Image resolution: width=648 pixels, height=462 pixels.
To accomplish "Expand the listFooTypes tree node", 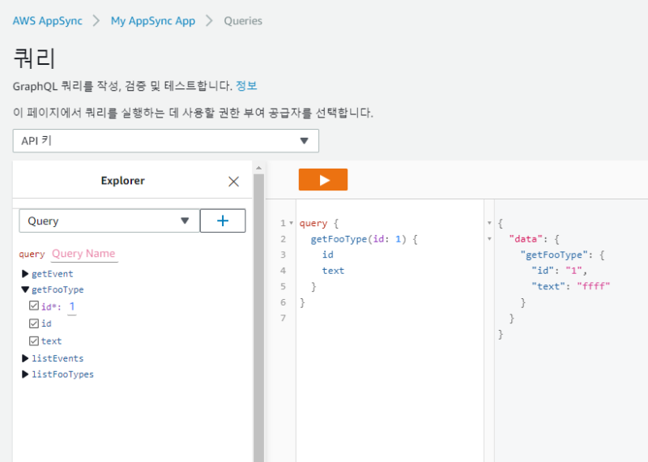I will click(25, 374).
